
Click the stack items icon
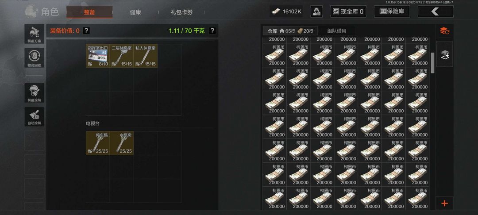point(444,54)
